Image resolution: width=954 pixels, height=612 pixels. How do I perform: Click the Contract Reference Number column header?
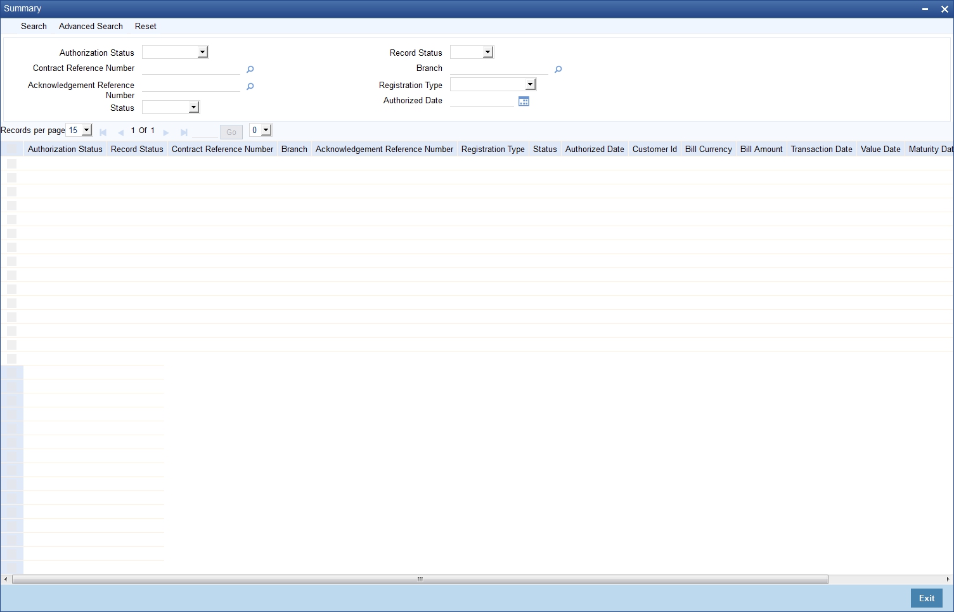tap(222, 149)
